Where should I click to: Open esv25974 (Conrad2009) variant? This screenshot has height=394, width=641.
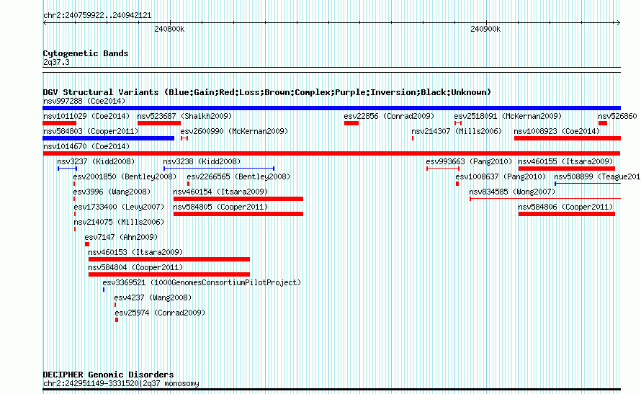pyautogui.click(x=160, y=313)
